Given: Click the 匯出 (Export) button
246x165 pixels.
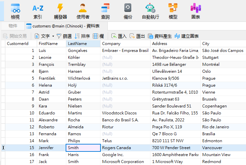Looking at the screenshot, I should [x=137, y=36].
